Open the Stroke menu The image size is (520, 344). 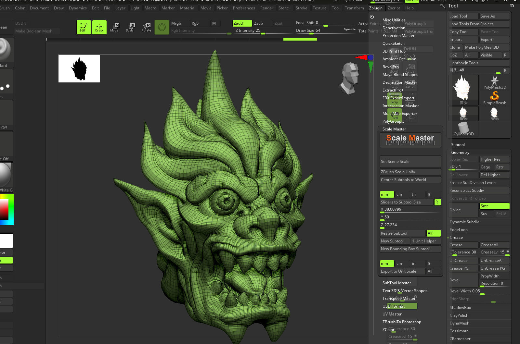point(301,8)
